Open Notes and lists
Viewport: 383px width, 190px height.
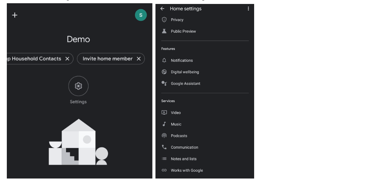click(x=205, y=159)
